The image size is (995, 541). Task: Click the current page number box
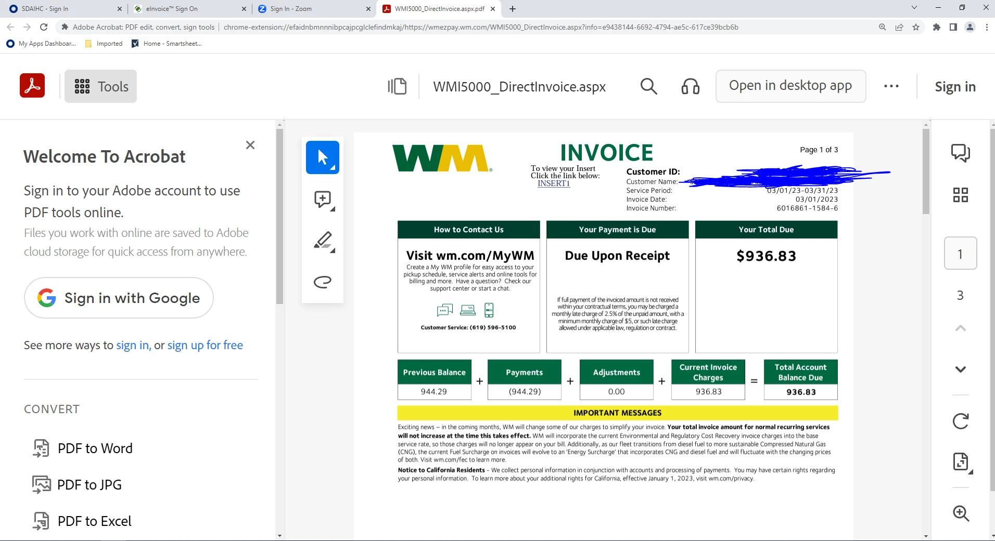[x=961, y=254]
